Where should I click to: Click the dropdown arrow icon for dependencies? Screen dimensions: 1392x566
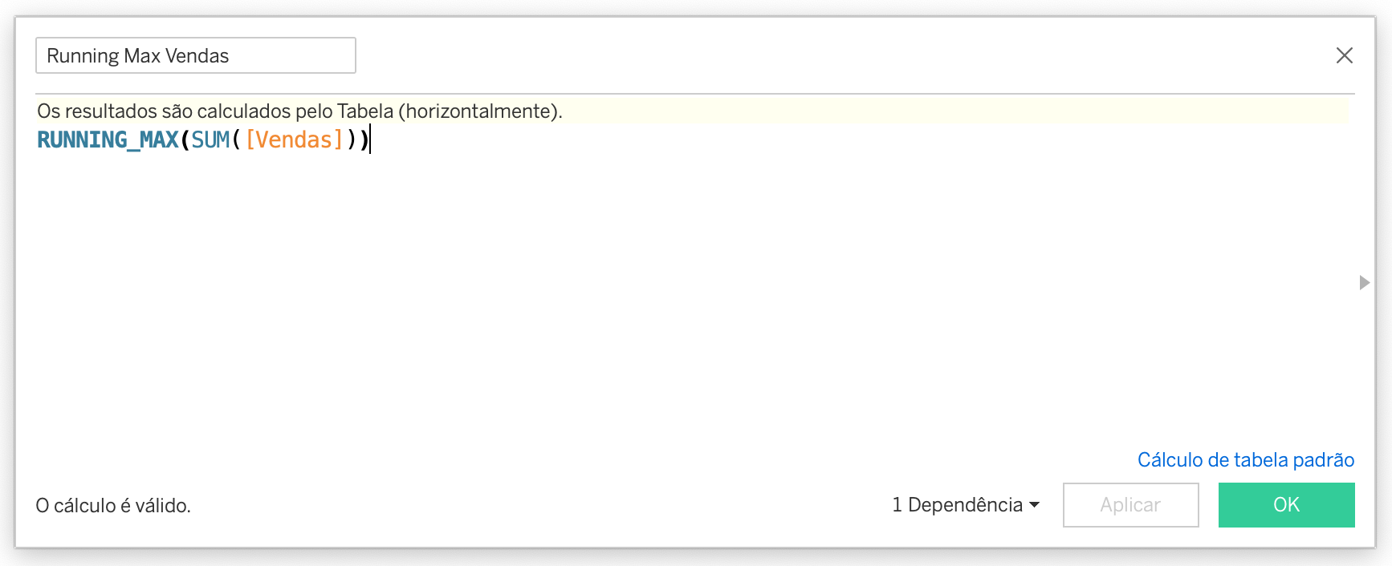(1035, 504)
